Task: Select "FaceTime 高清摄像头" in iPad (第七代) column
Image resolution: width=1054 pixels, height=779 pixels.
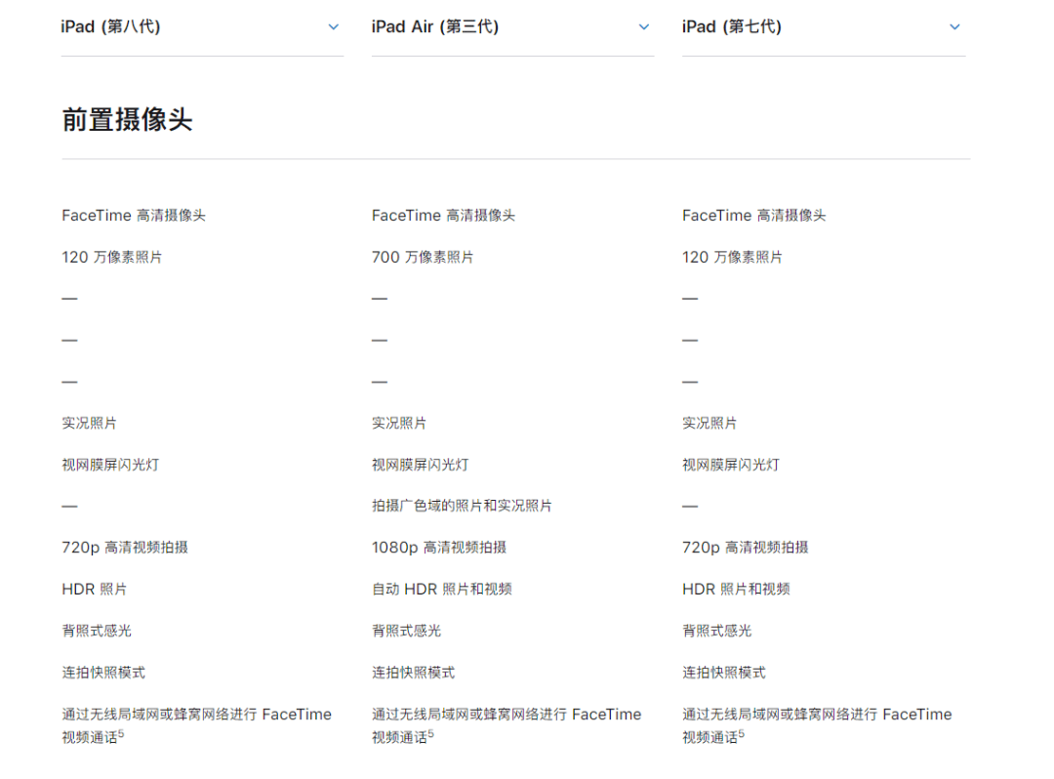Action: [x=754, y=216]
